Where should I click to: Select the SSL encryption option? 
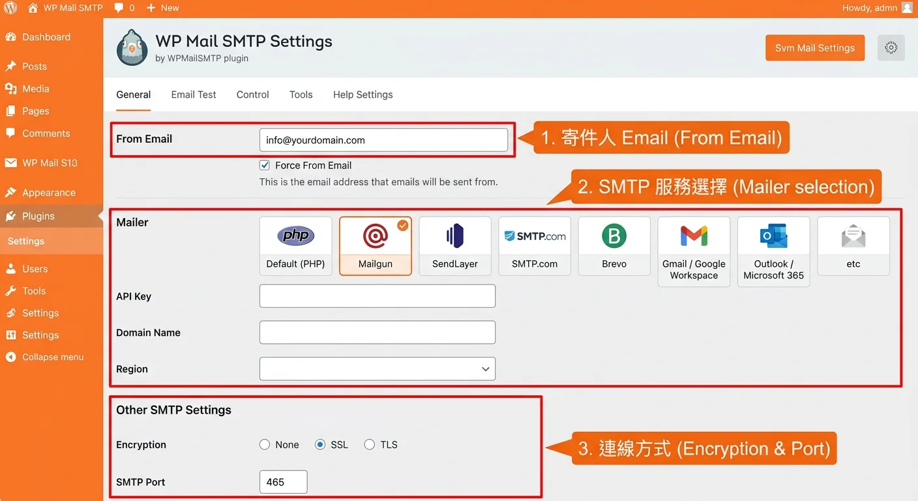320,444
